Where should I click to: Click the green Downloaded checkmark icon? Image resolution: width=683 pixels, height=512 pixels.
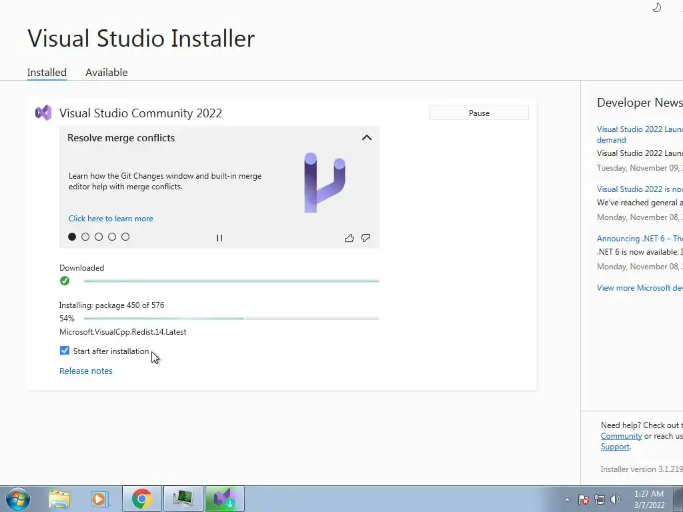click(x=65, y=281)
